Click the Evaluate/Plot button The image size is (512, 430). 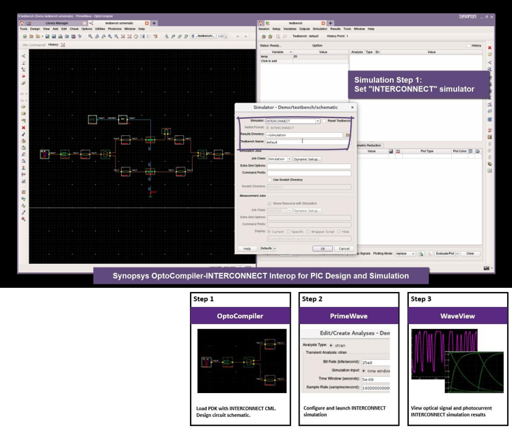[445, 254]
